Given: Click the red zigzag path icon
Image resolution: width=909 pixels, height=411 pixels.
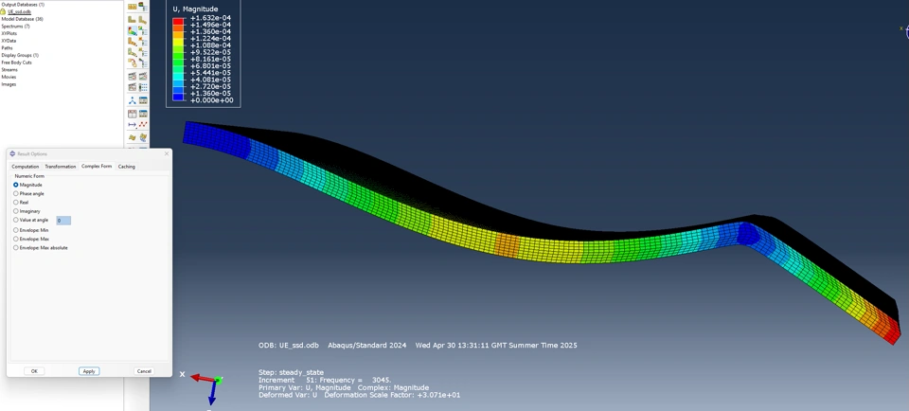Looking at the screenshot, I should (x=143, y=124).
